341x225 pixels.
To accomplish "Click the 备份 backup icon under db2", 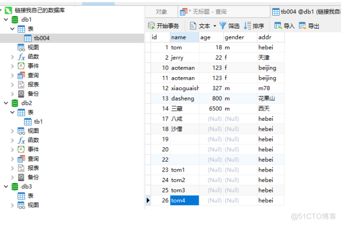I will (x=21, y=177).
